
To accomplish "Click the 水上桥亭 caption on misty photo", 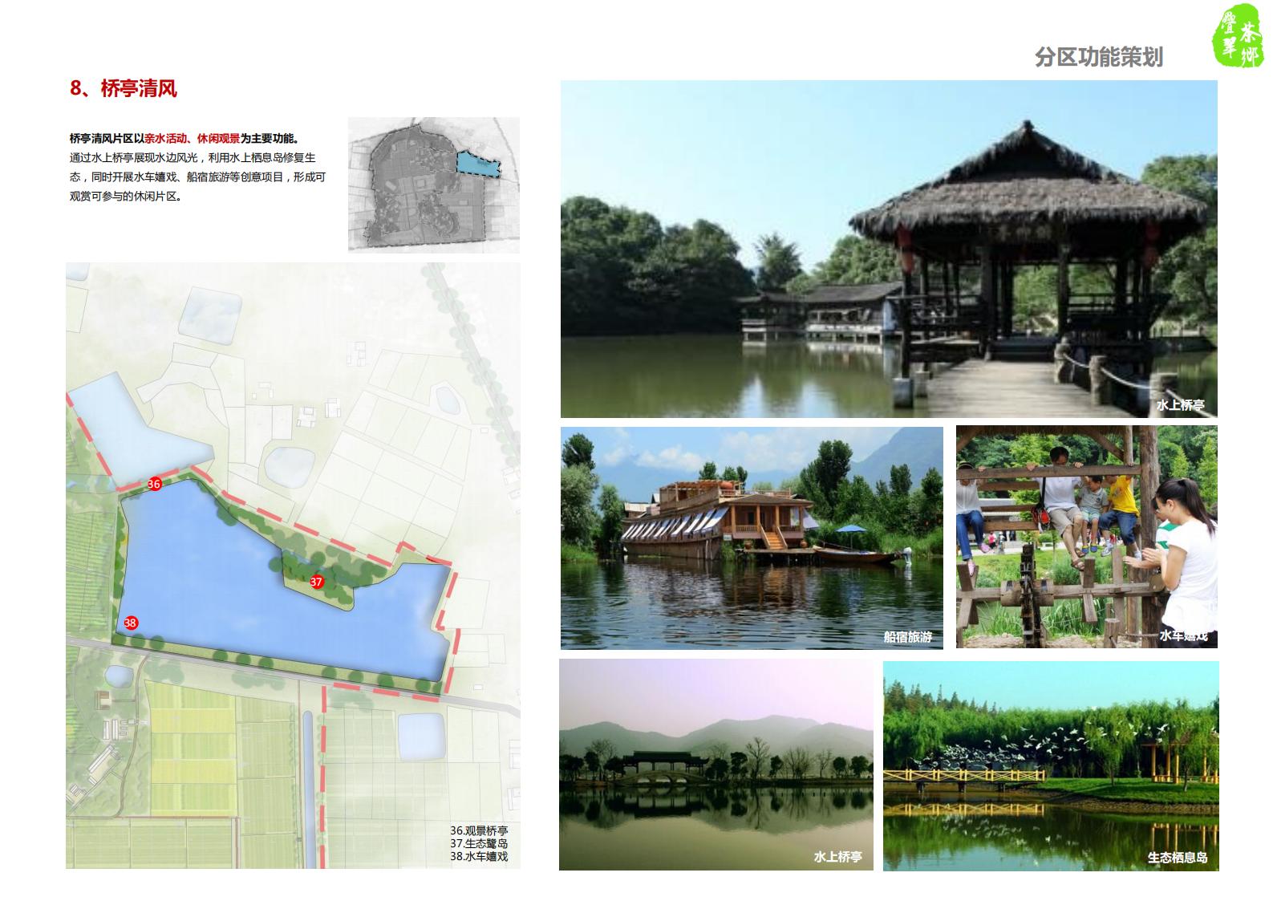I will [x=837, y=857].
